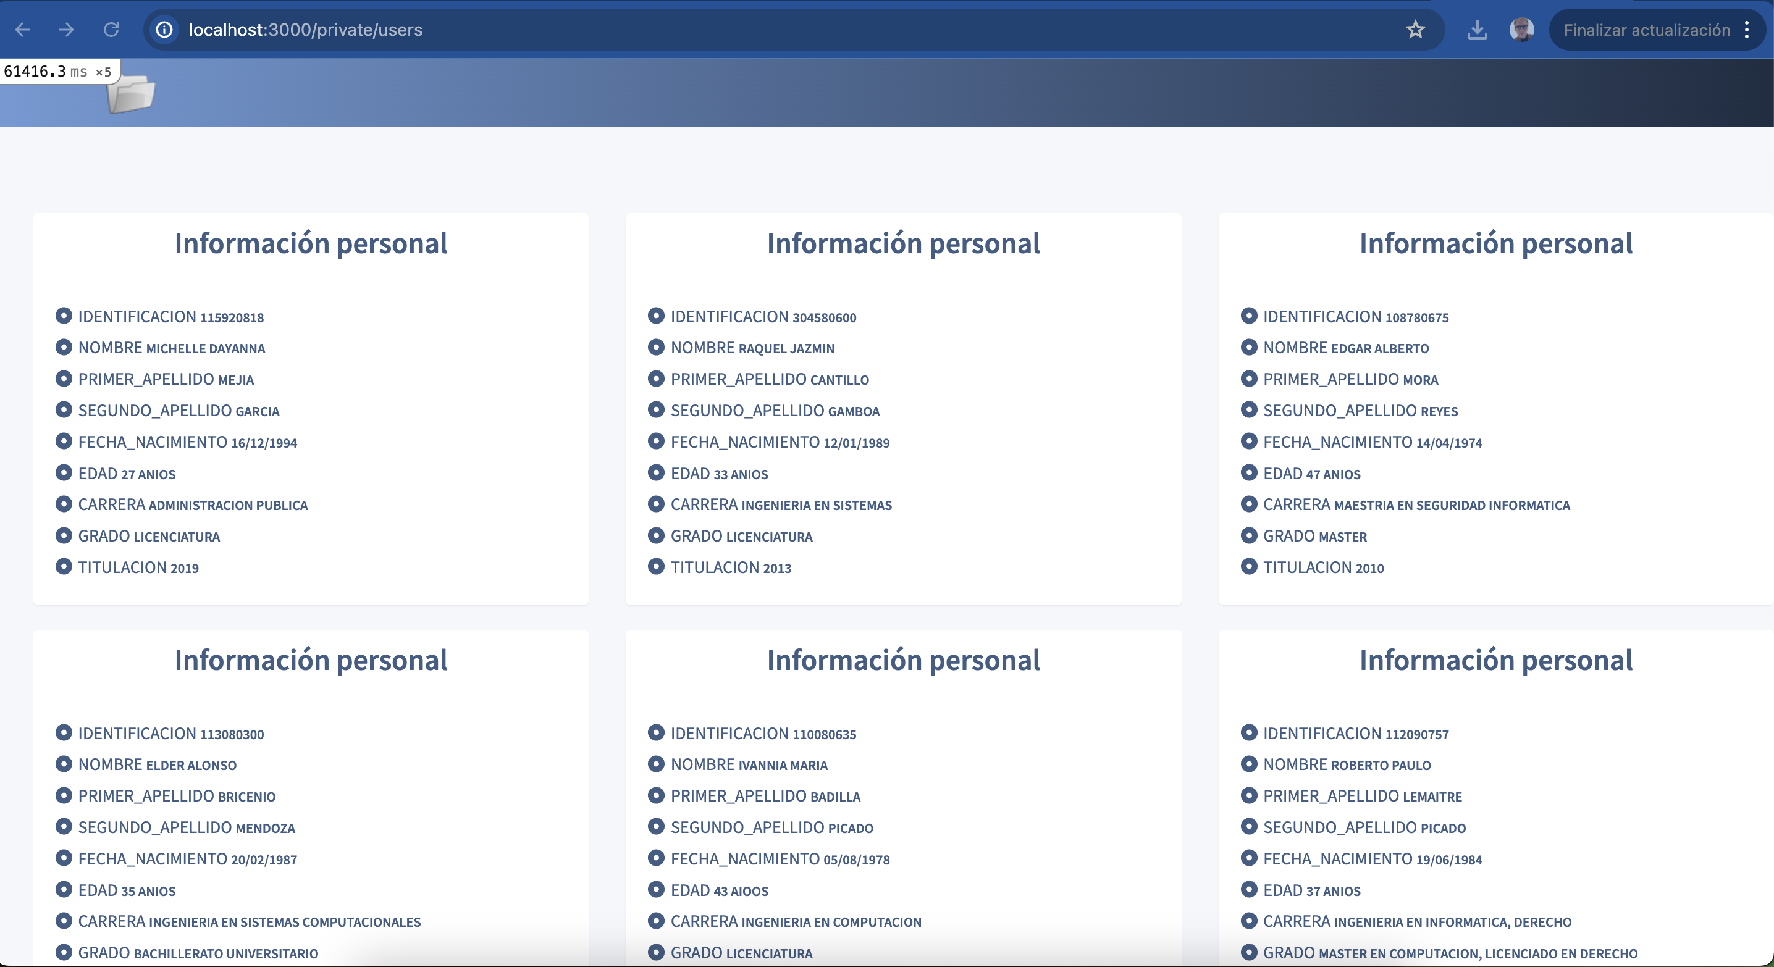Select the text GRADO BACHILLERATO UNIVERSITARIO
This screenshot has height=967, width=1774.
coord(198,954)
